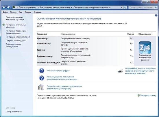Click the Панель управления breadcrumb segment
This screenshot has height=117, width=159.
point(27,8)
